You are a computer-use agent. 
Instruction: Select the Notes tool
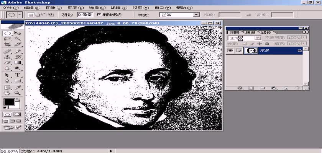[7, 88]
